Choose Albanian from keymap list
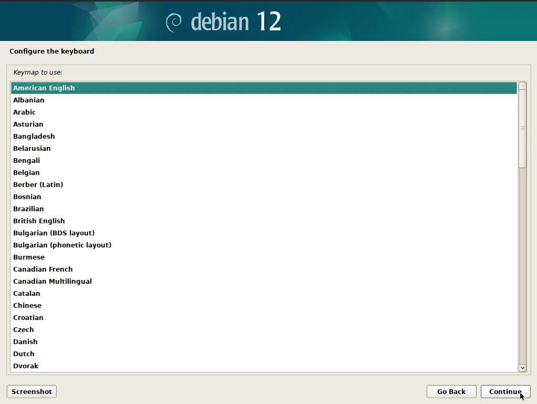 click(x=29, y=100)
